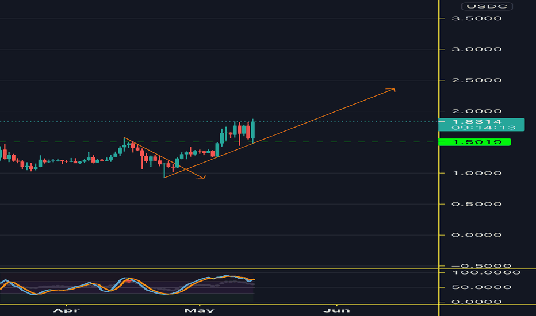
Task: Select the orange descending trendline
Action: tap(164, 158)
